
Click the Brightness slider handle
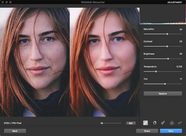tap(168, 59)
